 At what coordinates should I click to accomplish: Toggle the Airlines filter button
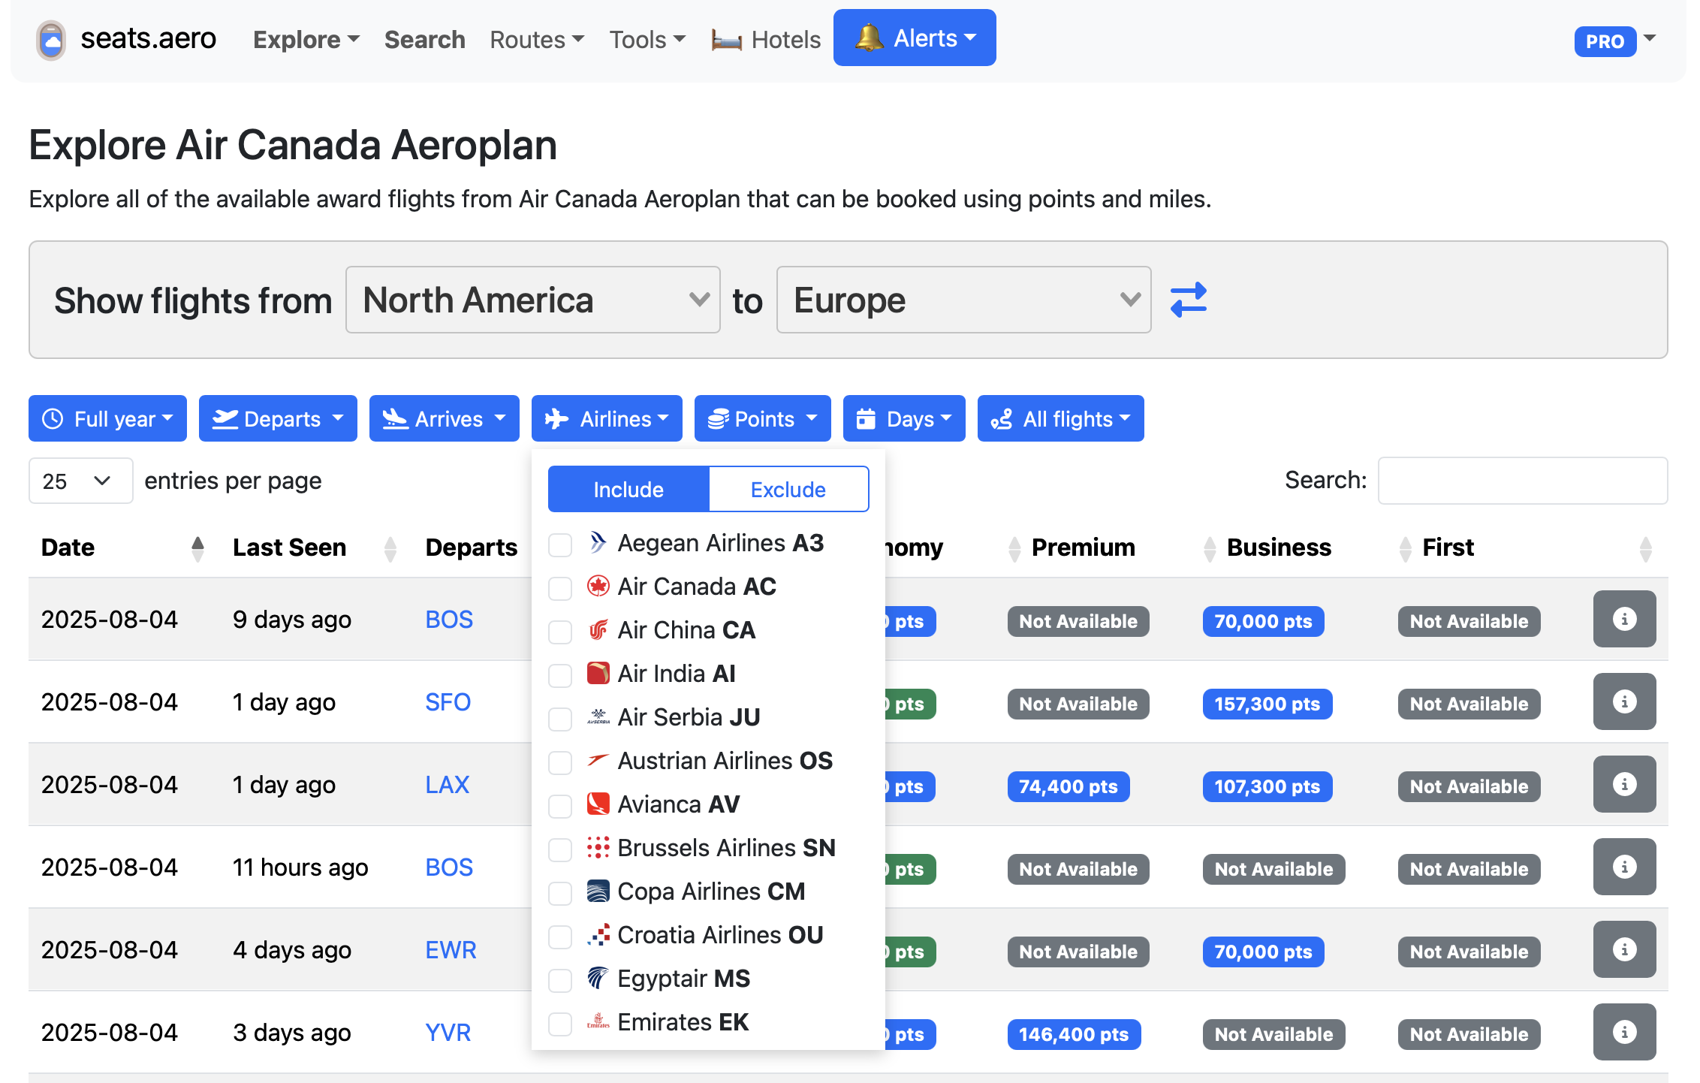tap(607, 418)
